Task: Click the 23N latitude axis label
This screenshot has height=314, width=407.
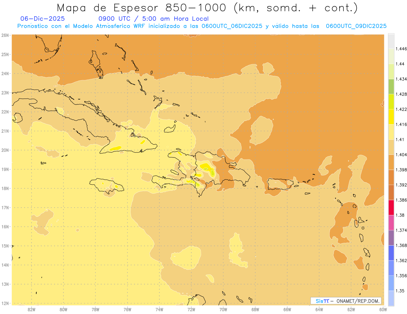Action: [5, 92]
